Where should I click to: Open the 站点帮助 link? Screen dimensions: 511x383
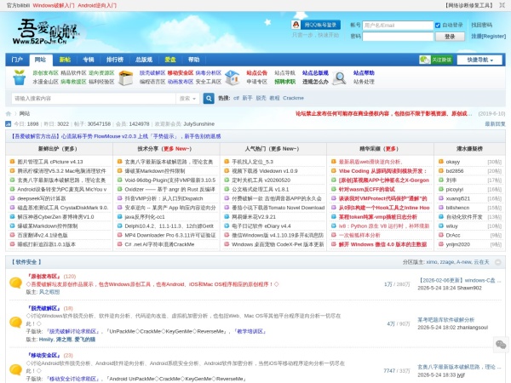tap(364, 73)
